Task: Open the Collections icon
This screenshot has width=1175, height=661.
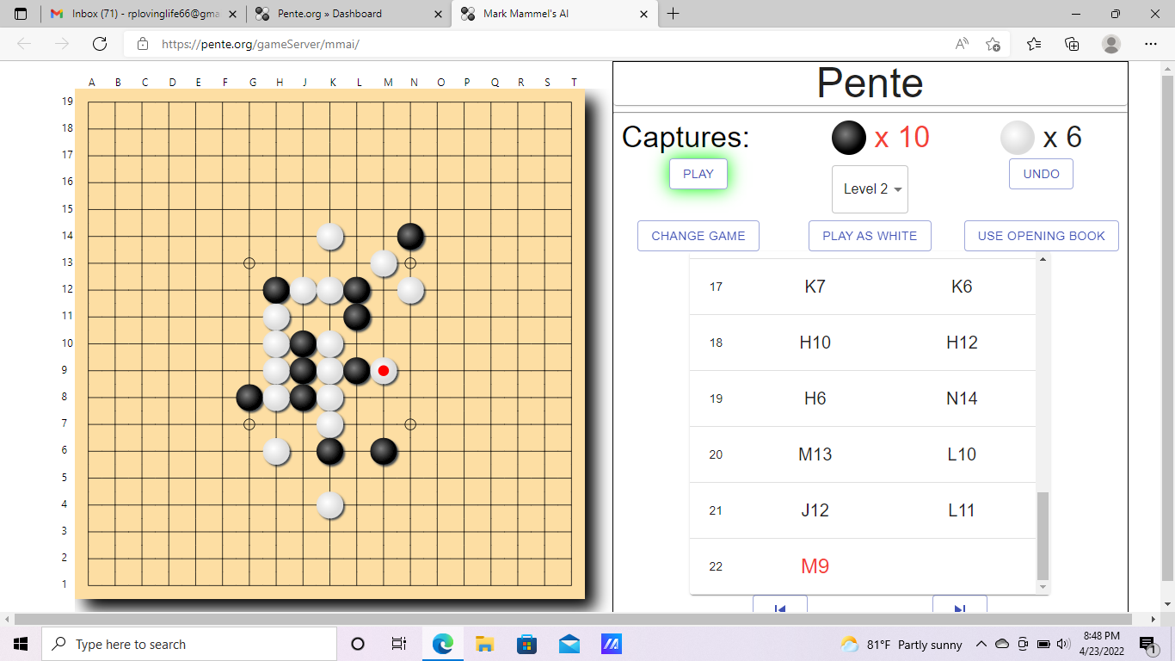Action: [1072, 44]
